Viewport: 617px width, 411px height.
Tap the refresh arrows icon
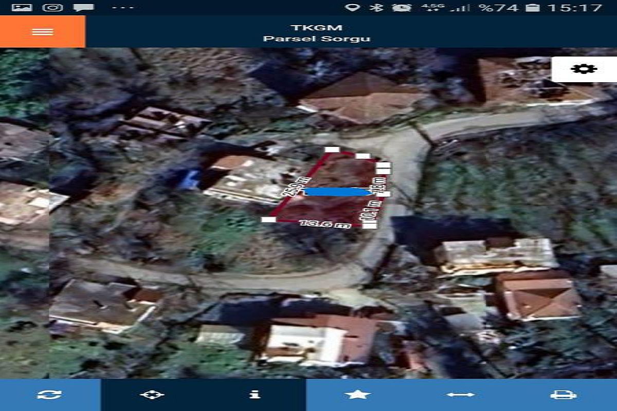point(50,395)
